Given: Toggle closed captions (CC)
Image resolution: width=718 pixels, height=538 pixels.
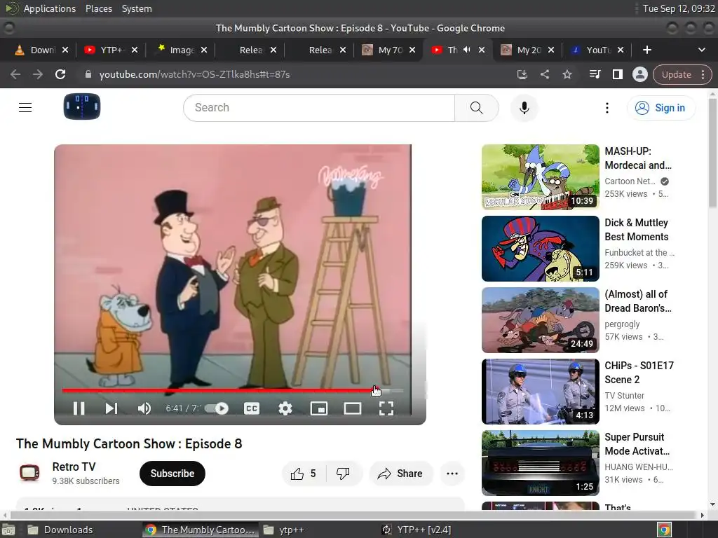Looking at the screenshot, I should tap(252, 408).
